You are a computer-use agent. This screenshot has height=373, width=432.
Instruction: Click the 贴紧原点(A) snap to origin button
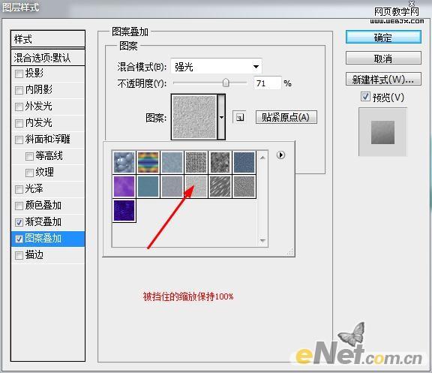(x=286, y=117)
